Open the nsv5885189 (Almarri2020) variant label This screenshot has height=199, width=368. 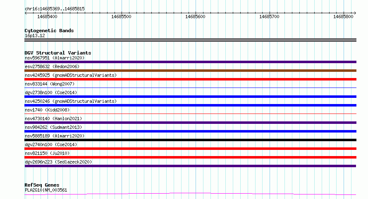[x=55, y=136]
